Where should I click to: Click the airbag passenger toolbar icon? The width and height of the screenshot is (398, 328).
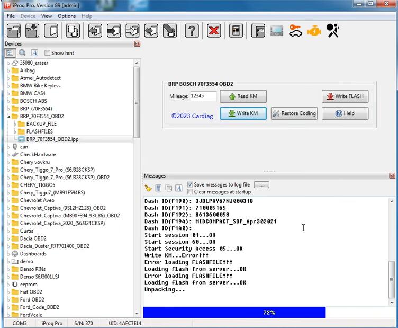[x=333, y=31]
